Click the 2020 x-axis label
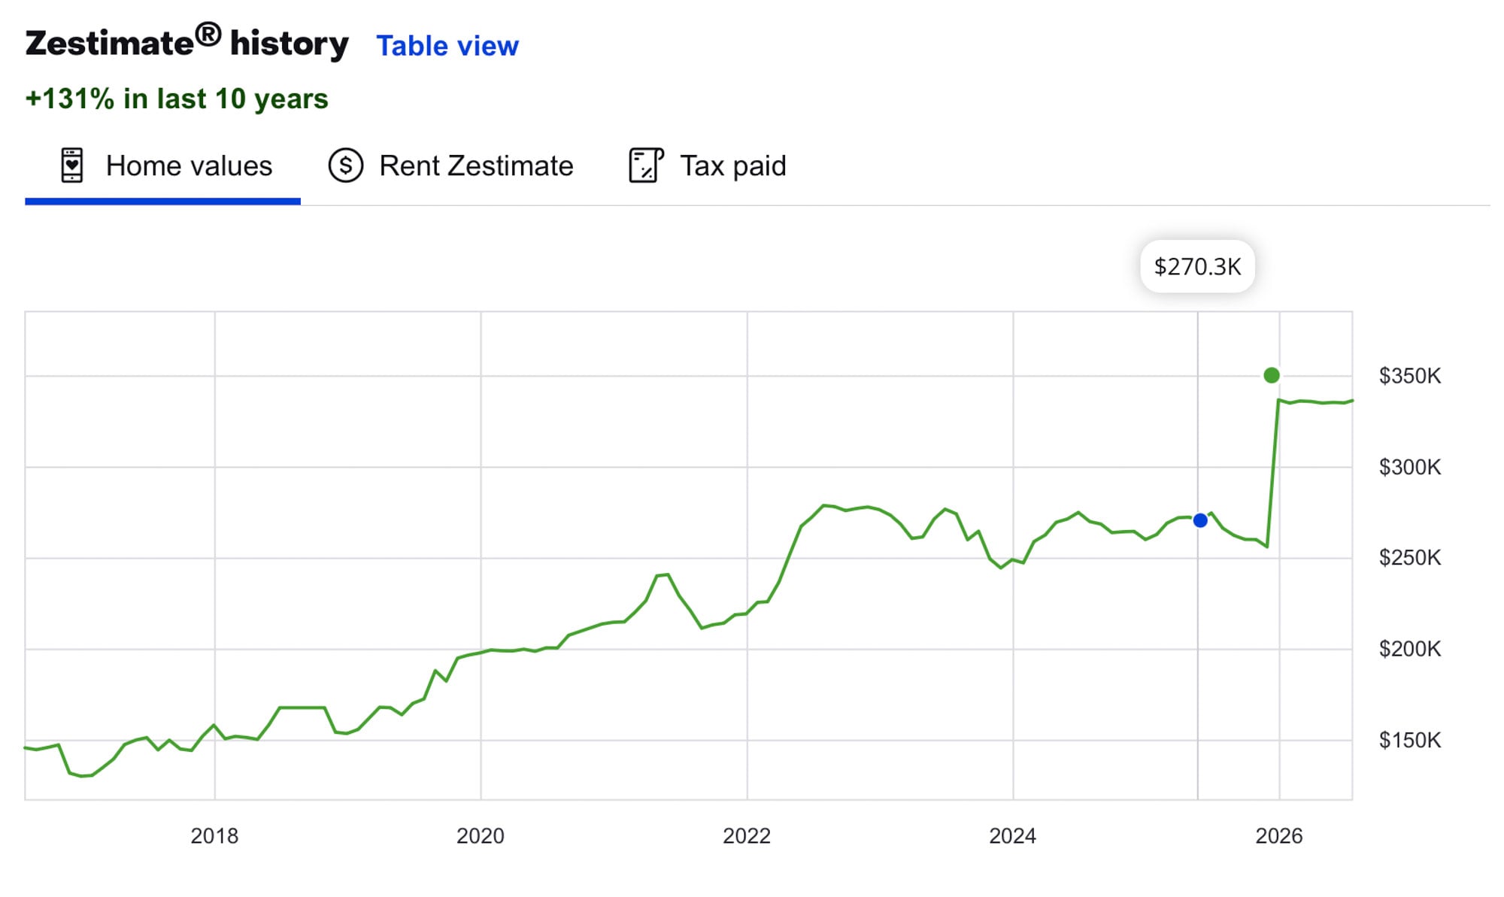 pyautogui.click(x=481, y=836)
